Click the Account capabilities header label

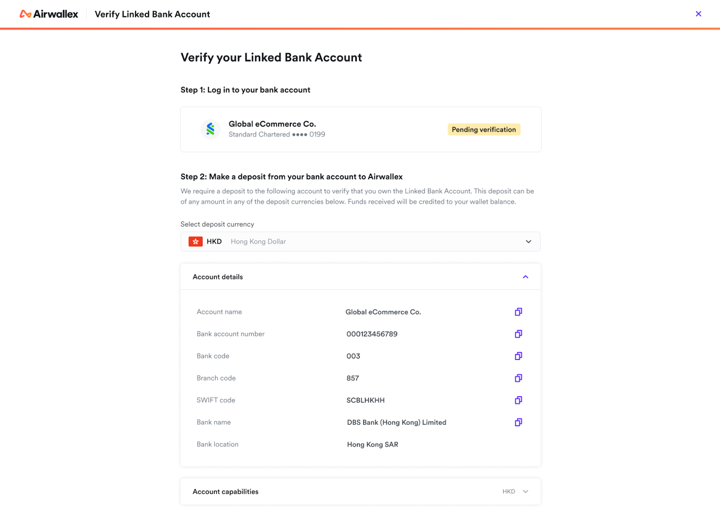(x=225, y=491)
